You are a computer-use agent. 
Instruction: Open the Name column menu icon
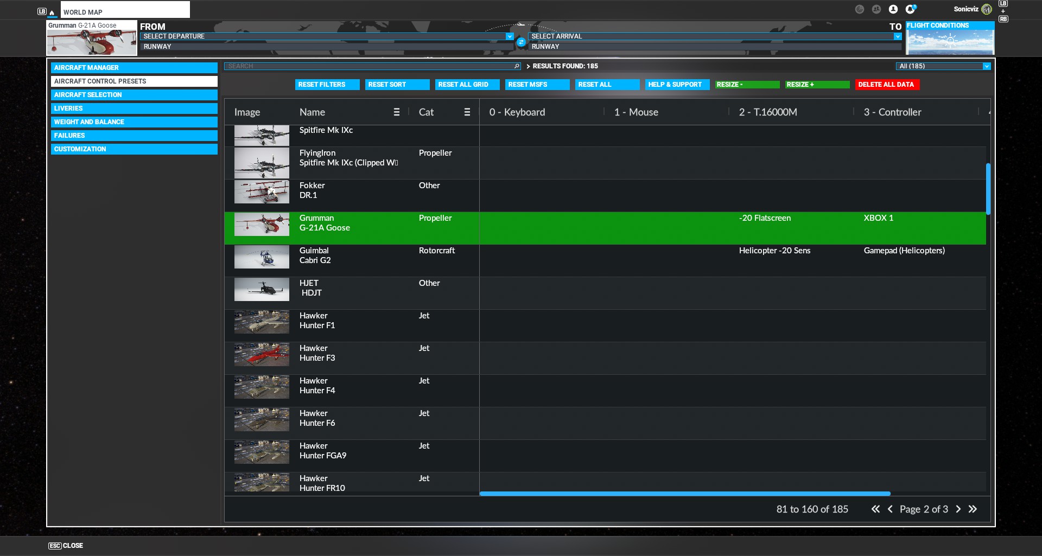(x=397, y=112)
